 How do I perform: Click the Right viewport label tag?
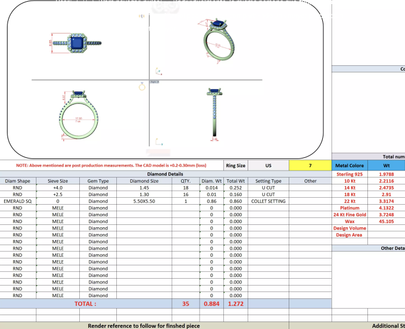(x=154, y=82)
